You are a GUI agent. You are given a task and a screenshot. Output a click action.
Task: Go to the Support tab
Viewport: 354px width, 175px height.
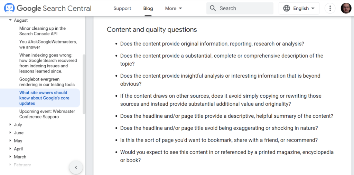pyautogui.click(x=122, y=8)
